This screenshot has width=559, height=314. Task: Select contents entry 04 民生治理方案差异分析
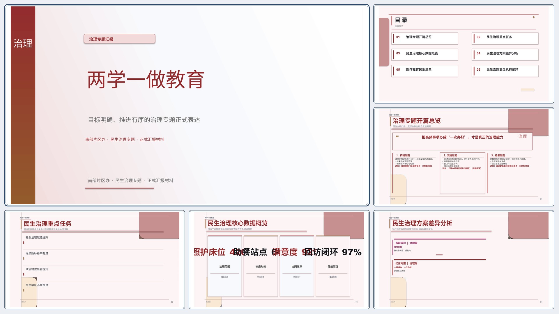click(505, 54)
